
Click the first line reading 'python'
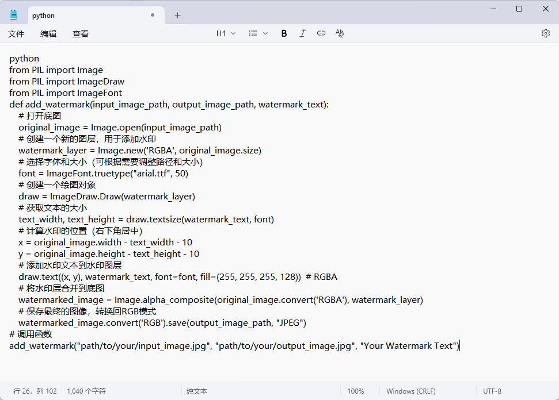click(24, 59)
